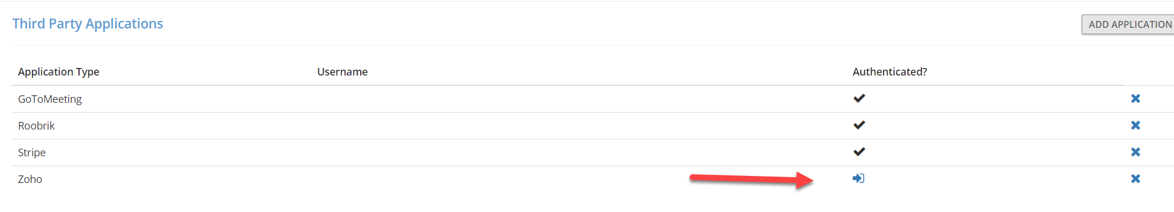Sort by the Application Type column
This screenshot has width=1174, height=212.
tap(59, 72)
